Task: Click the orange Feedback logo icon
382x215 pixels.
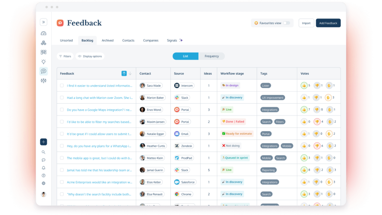Action: click(60, 23)
